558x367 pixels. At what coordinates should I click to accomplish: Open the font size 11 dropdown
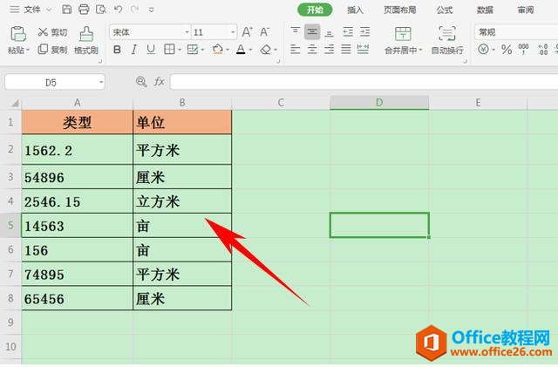click(x=233, y=32)
